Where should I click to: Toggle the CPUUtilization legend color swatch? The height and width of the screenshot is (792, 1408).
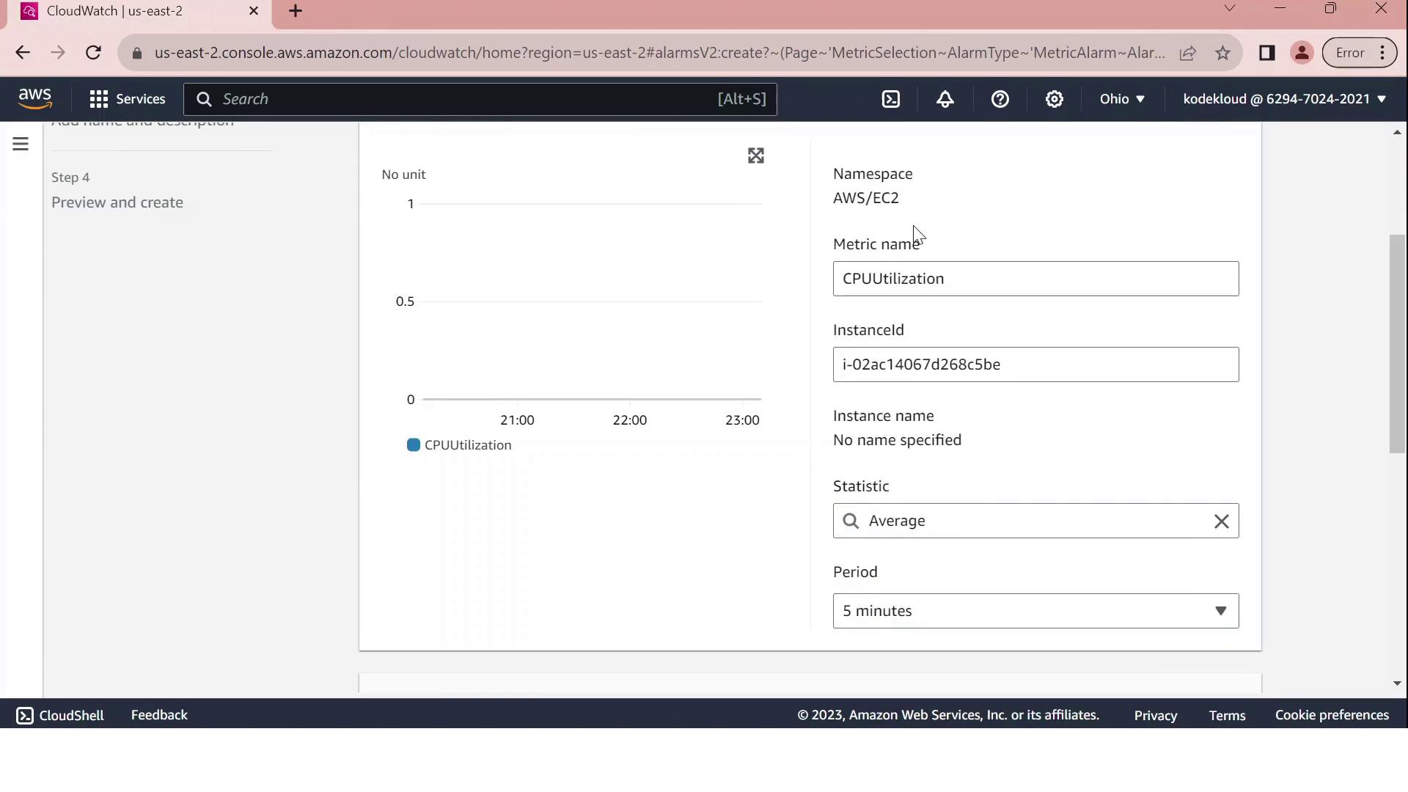point(414,445)
